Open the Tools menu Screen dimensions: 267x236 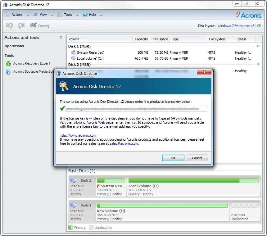68,15
